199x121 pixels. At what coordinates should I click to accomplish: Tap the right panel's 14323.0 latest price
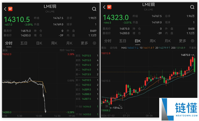[x=116, y=18]
